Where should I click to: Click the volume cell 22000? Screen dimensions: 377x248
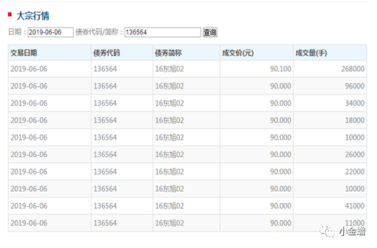[355, 171]
